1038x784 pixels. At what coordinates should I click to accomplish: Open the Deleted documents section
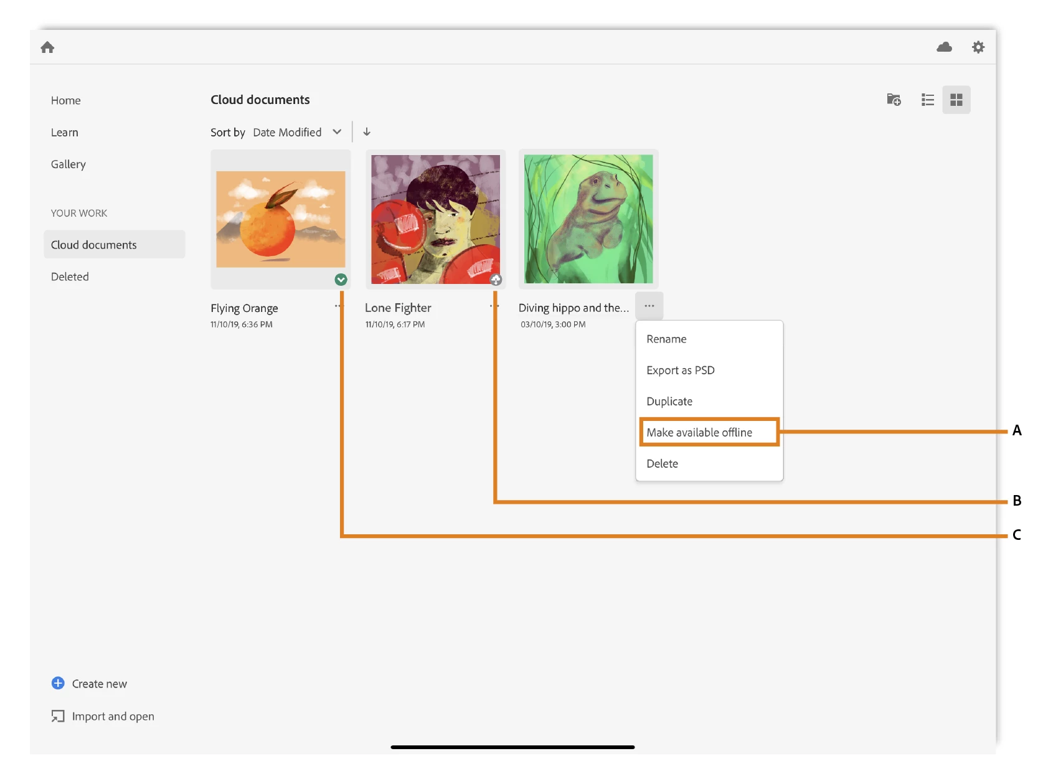click(x=70, y=276)
